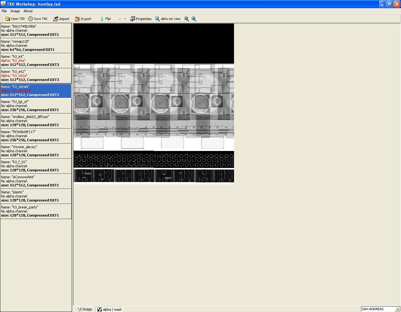Screen dimensions: 401x312
Task: Click the Export toolbar icon
Action: pos(78,19)
